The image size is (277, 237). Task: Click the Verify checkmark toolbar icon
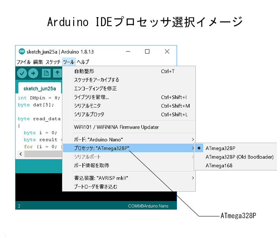(22, 73)
